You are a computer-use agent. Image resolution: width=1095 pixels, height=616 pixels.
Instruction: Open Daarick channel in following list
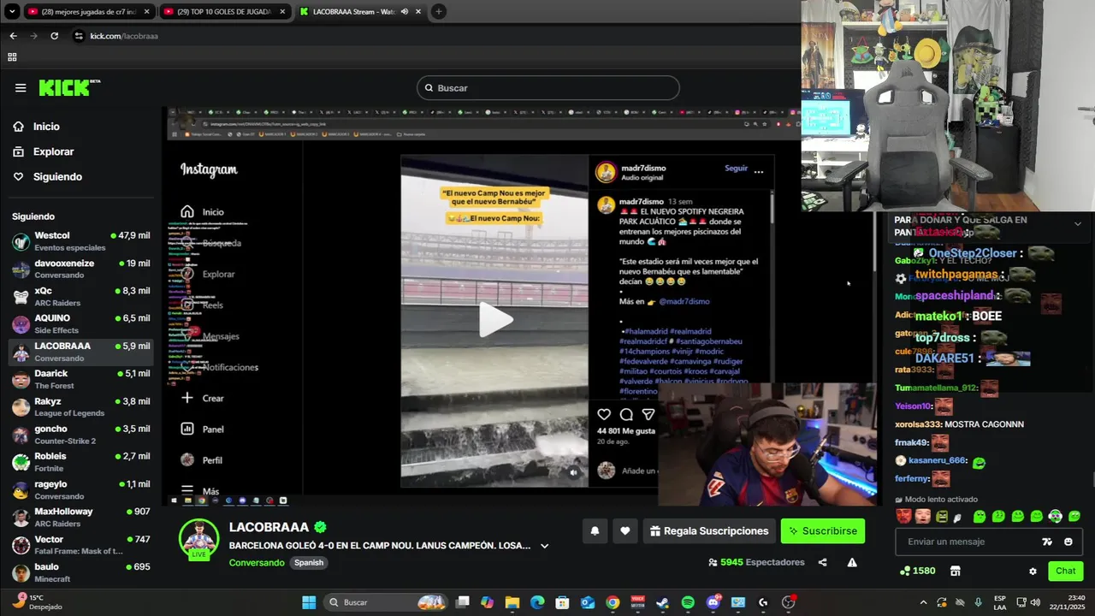point(81,379)
